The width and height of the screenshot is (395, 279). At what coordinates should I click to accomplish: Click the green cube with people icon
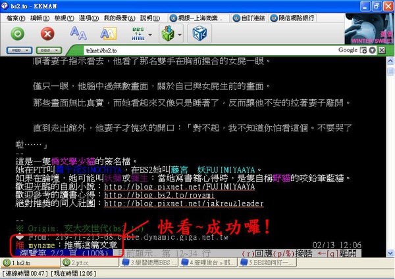tap(168, 33)
